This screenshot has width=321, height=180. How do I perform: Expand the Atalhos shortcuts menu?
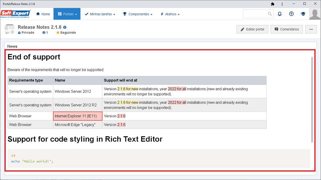tap(170, 14)
